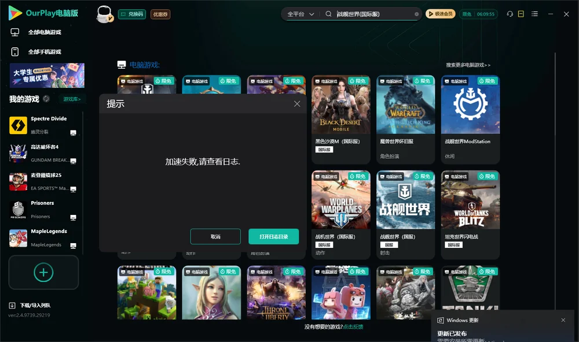Screen dimensions: 579x342
Task: Open the World of Warplanes game card
Action: click(341, 215)
